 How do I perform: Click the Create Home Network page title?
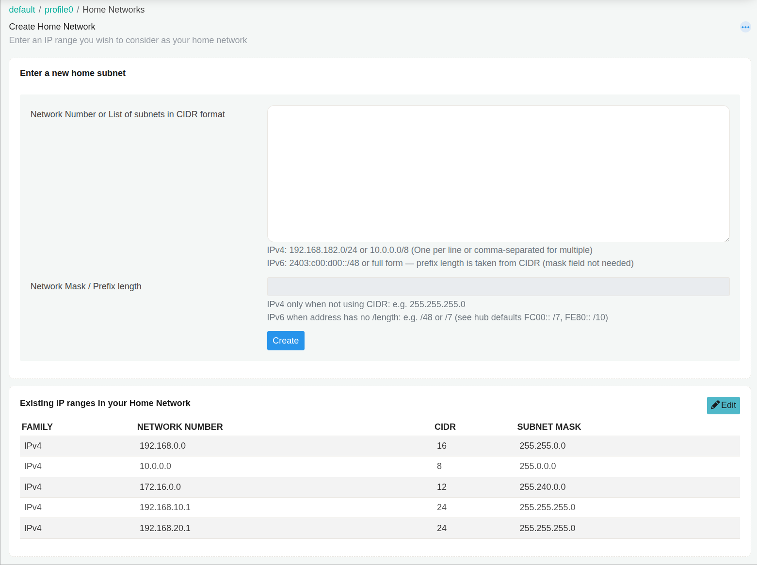52,27
